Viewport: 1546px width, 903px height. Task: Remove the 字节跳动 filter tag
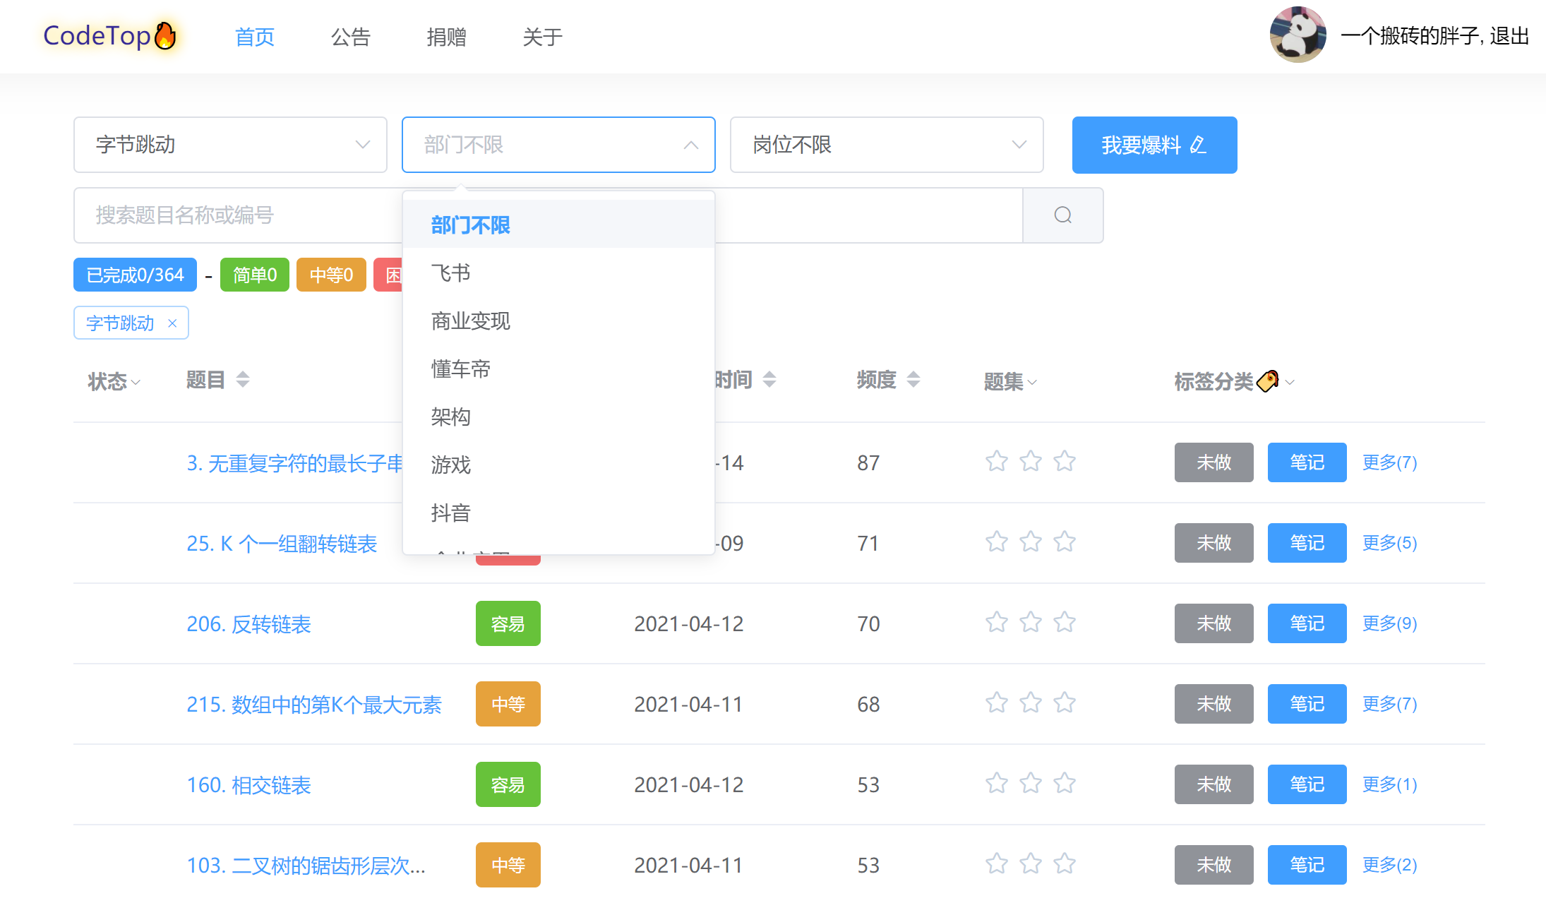click(x=173, y=323)
